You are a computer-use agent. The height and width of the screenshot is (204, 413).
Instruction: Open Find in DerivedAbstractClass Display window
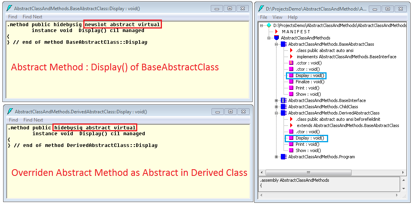point(13,120)
